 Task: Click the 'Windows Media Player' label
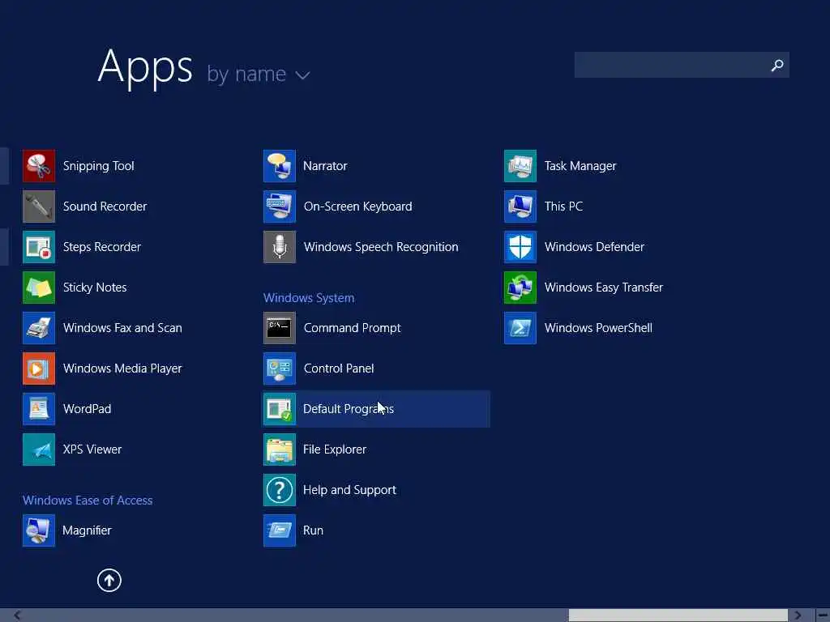(x=122, y=369)
